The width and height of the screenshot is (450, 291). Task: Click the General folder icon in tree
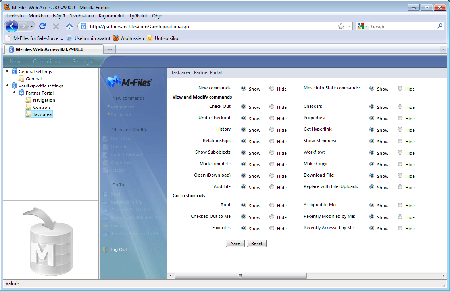click(x=21, y=78)
